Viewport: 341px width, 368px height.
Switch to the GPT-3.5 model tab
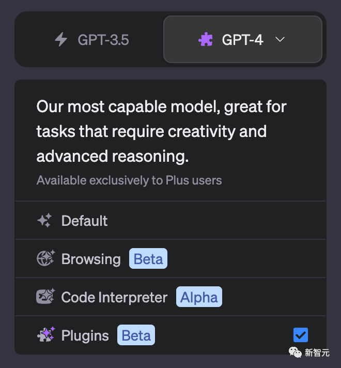coord(89,40)
